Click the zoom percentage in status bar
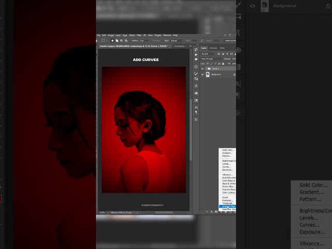332x249 pixels. tap(102, 213)
